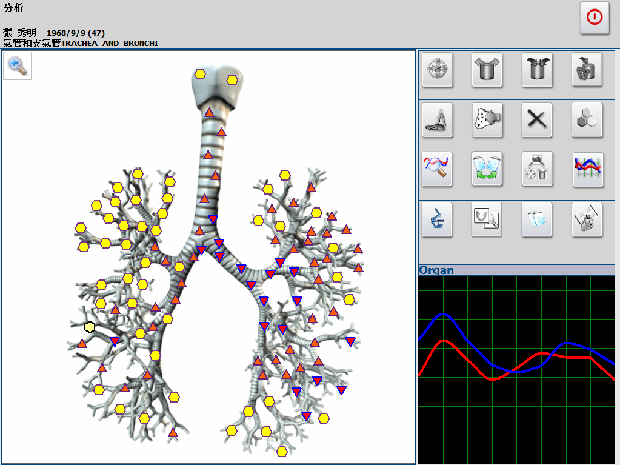Open the organ image with magnifier icon
Image resolution: width=620 pixels, height=465 pixels.
[x=487, y=219]
